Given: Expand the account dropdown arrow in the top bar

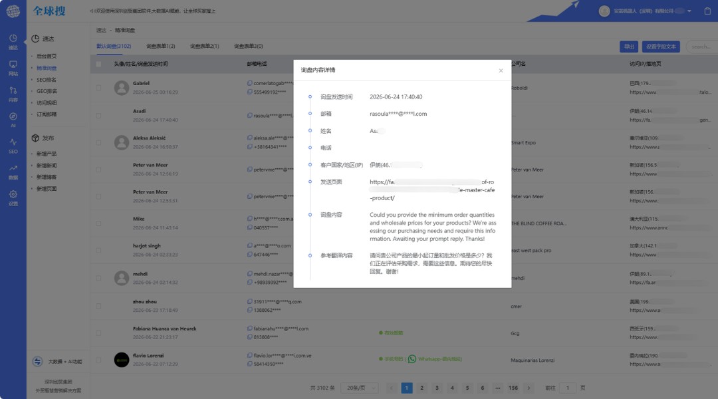Looking at the screenshot, I should (x=689, y=11).
